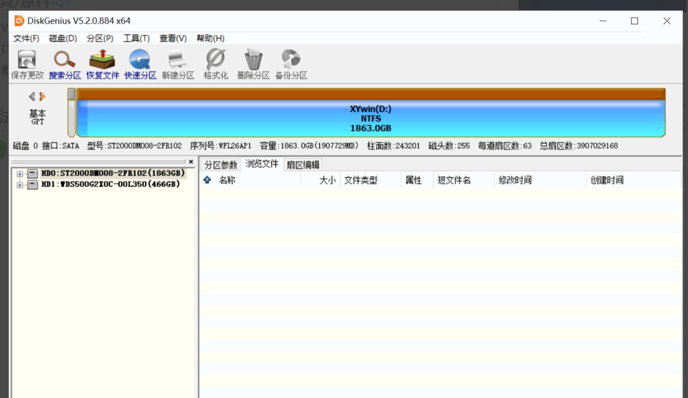
Task: Click the 保存更改 (Save Changes) toolbar icon
Action: pyautogui.click(x=27, y=64)
